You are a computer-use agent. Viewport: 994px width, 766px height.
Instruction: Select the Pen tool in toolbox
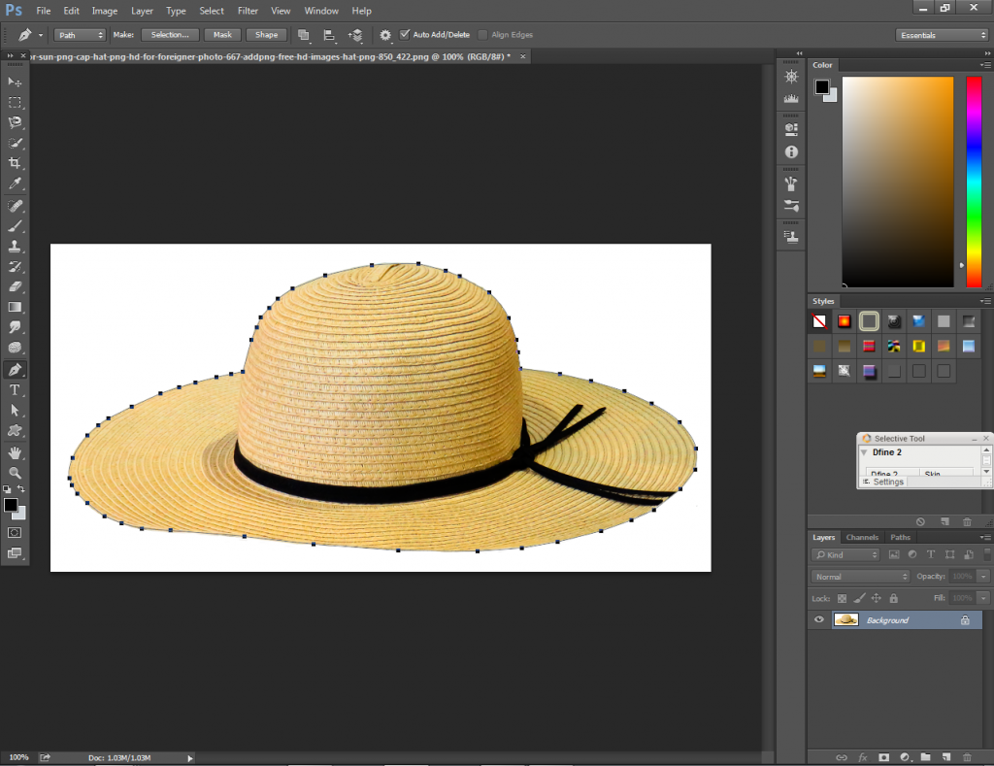tap(15, 370)
